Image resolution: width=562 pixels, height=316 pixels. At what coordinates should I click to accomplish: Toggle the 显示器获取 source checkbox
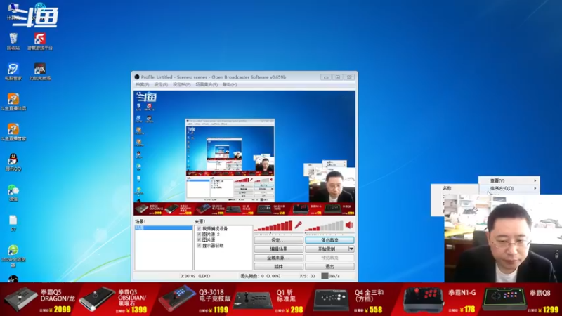tap(199, 245)
